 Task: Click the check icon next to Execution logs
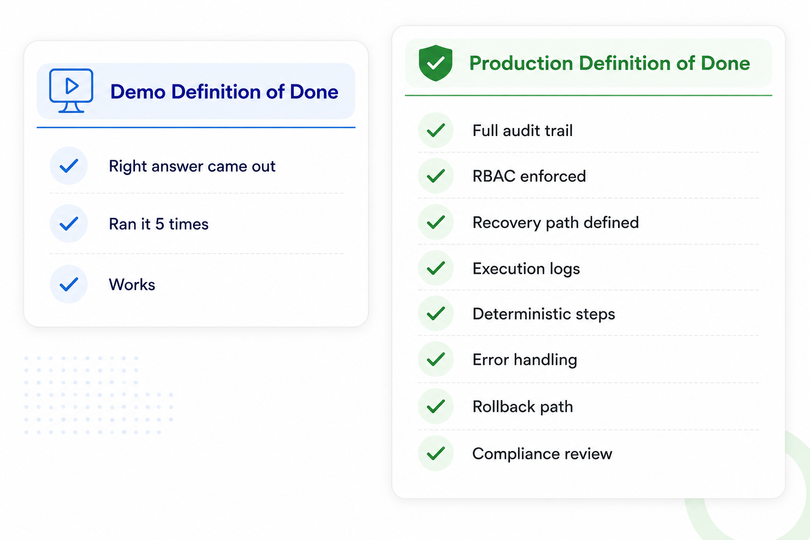point(436,268)
